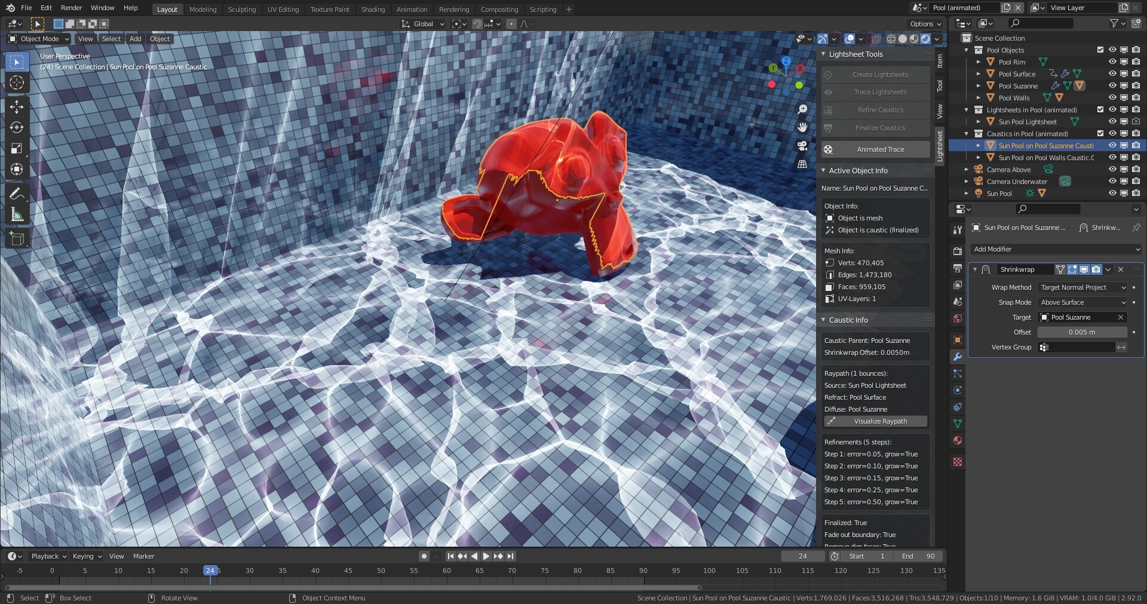Select the Annotate tool

17,192
